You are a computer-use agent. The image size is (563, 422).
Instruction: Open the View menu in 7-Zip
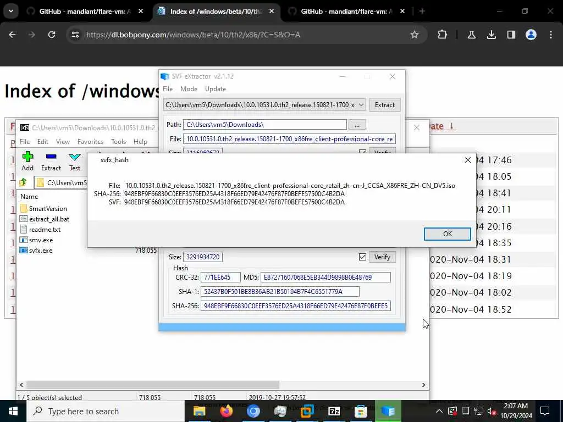pyautogui.click(x=63, y=142)
